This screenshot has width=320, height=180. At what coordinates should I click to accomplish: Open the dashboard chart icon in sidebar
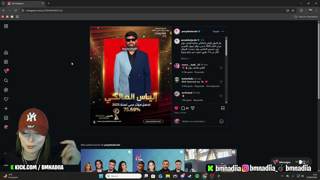point(6,118)
